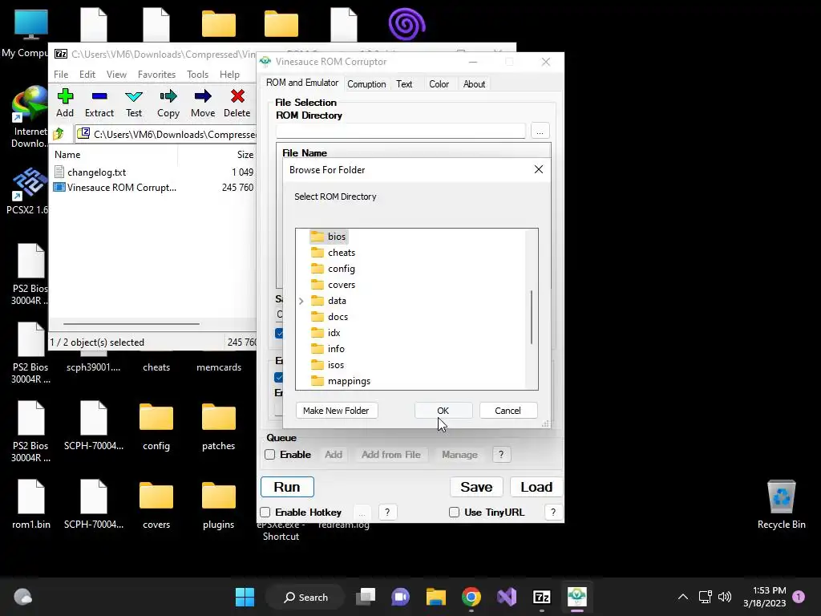Select the docs folder in tree
Viewport: 821px width, 616px height.
(x=330, y=317)
